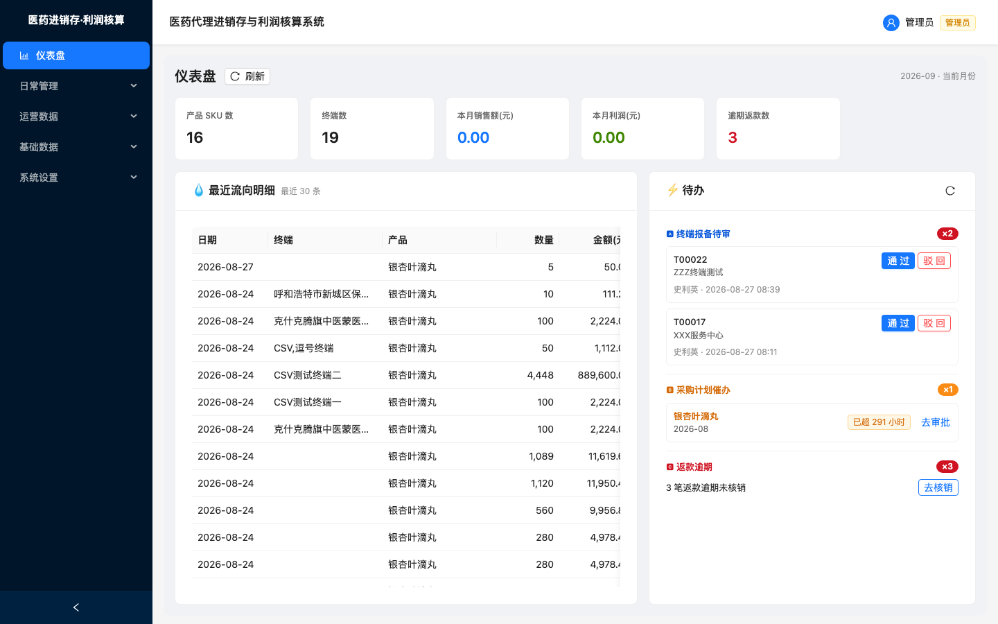998x624 pixels.
Task: Click the 1,089 quantity cell
Action: (541, 456)
